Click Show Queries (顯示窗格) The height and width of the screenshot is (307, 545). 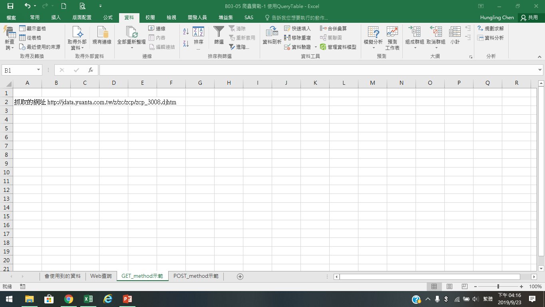click(x=33, y=29)
